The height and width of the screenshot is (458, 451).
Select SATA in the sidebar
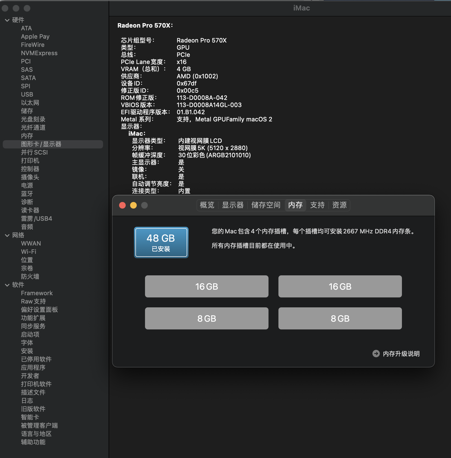[x=28, y=78]
